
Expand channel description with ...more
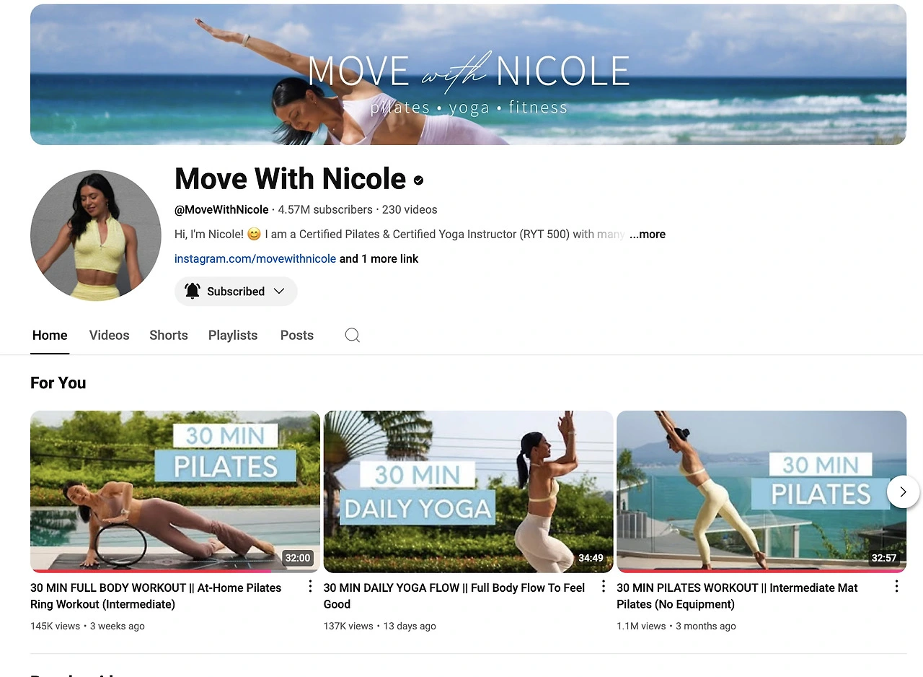(648, 234)
